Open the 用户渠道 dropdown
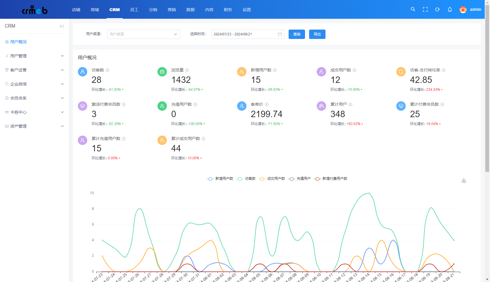 coord(144,34)
